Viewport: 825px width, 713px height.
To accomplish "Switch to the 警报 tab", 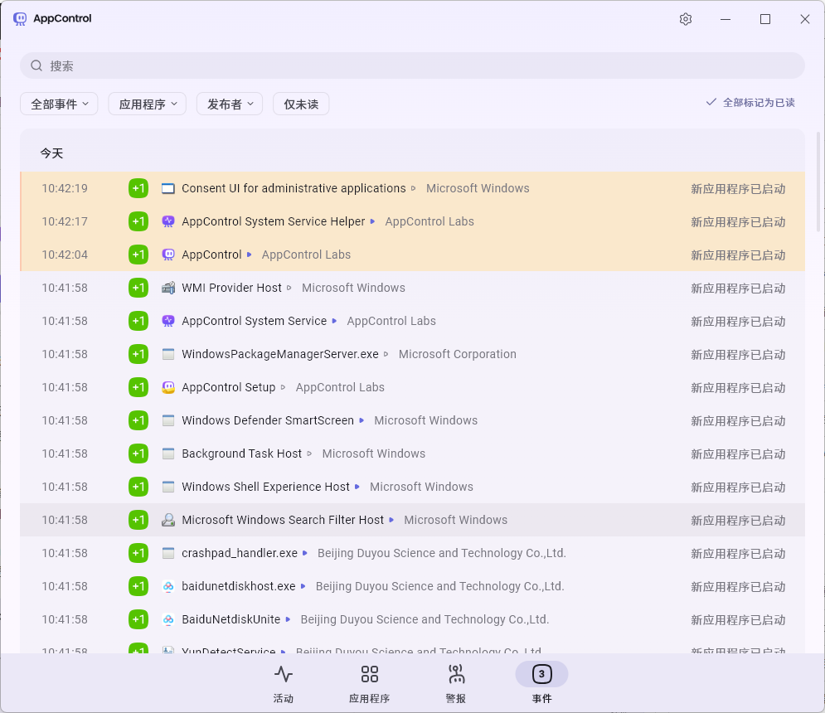I will (x=456, y=683).
